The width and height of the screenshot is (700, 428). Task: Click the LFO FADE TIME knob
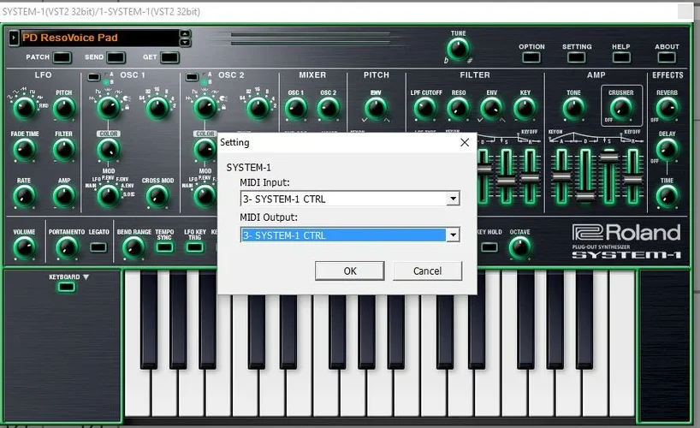(24, 149)
